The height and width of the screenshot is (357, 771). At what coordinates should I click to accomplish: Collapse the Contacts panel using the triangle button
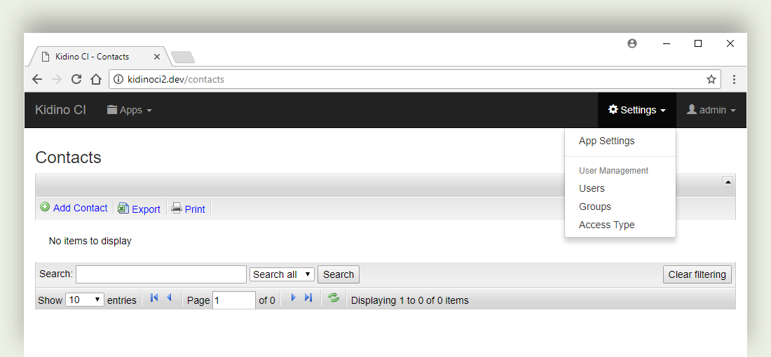click(x=728, y=182)
